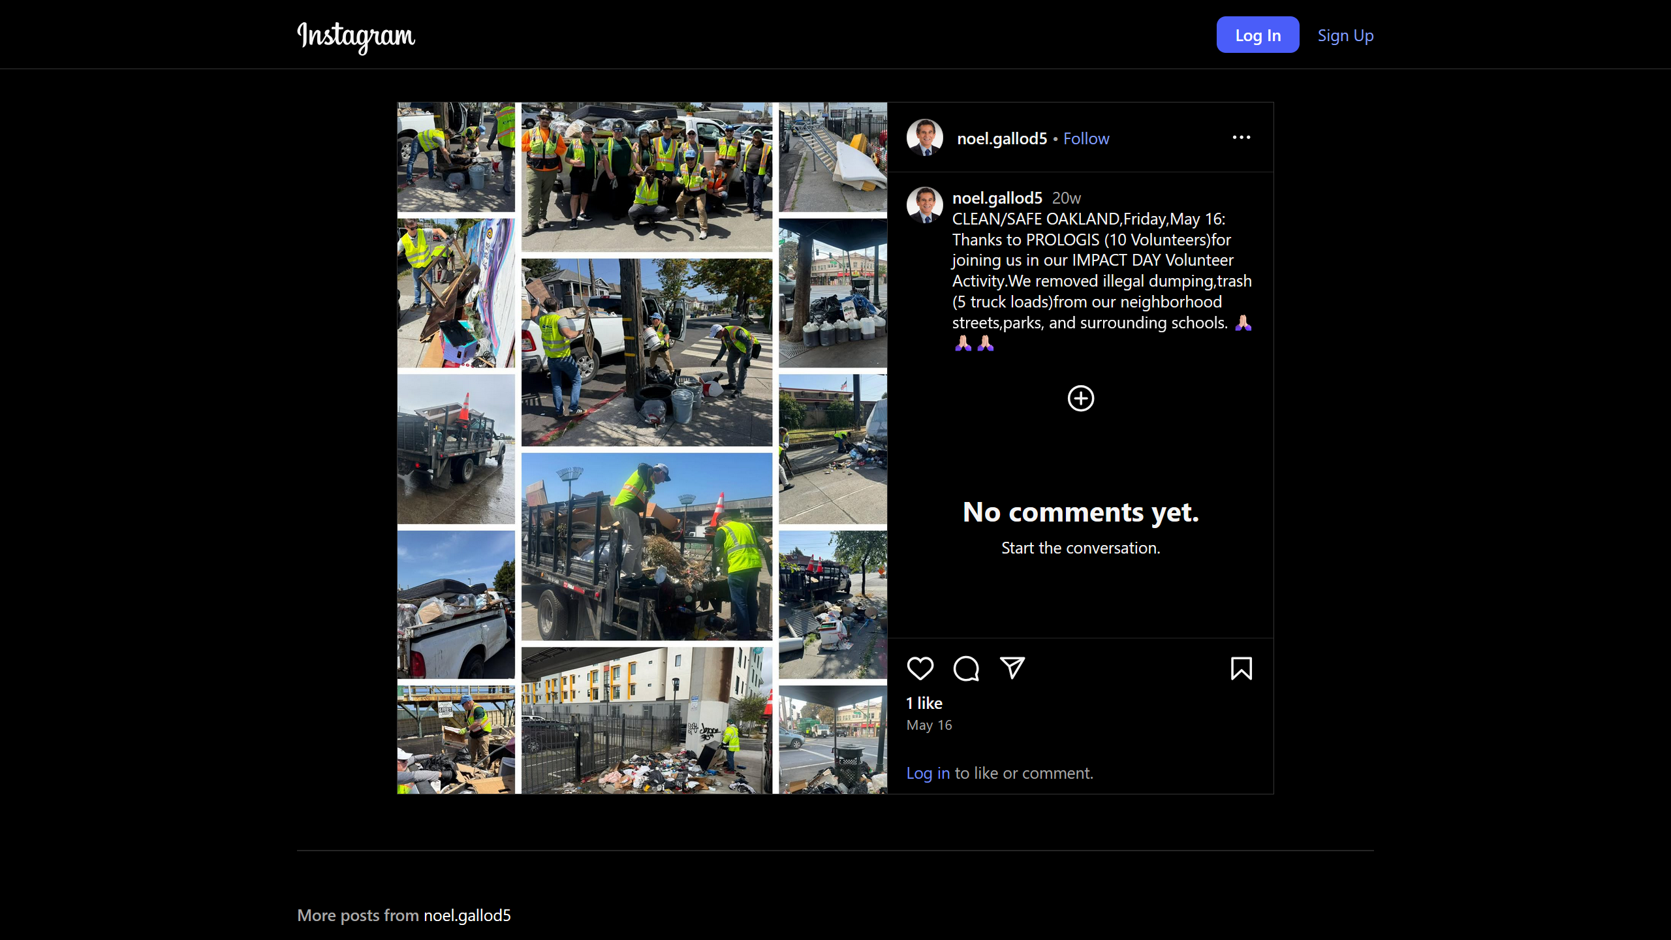Save post with the bookmark icon
Image resolution: width=1671 pixels, height=940 pixels.
1241,668
